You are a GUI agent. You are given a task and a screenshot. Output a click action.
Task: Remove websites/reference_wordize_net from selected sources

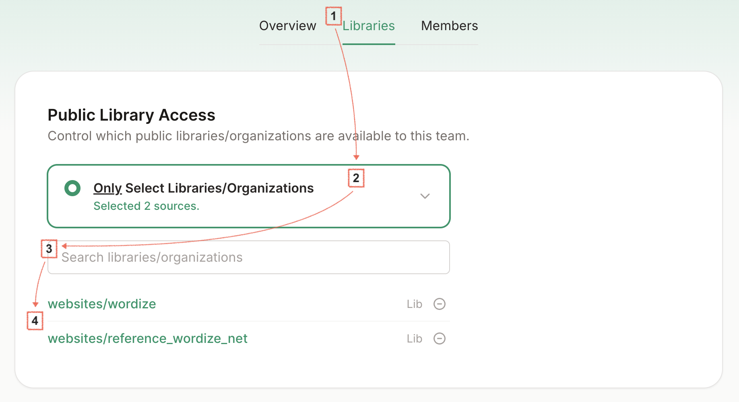coord(440,338)
